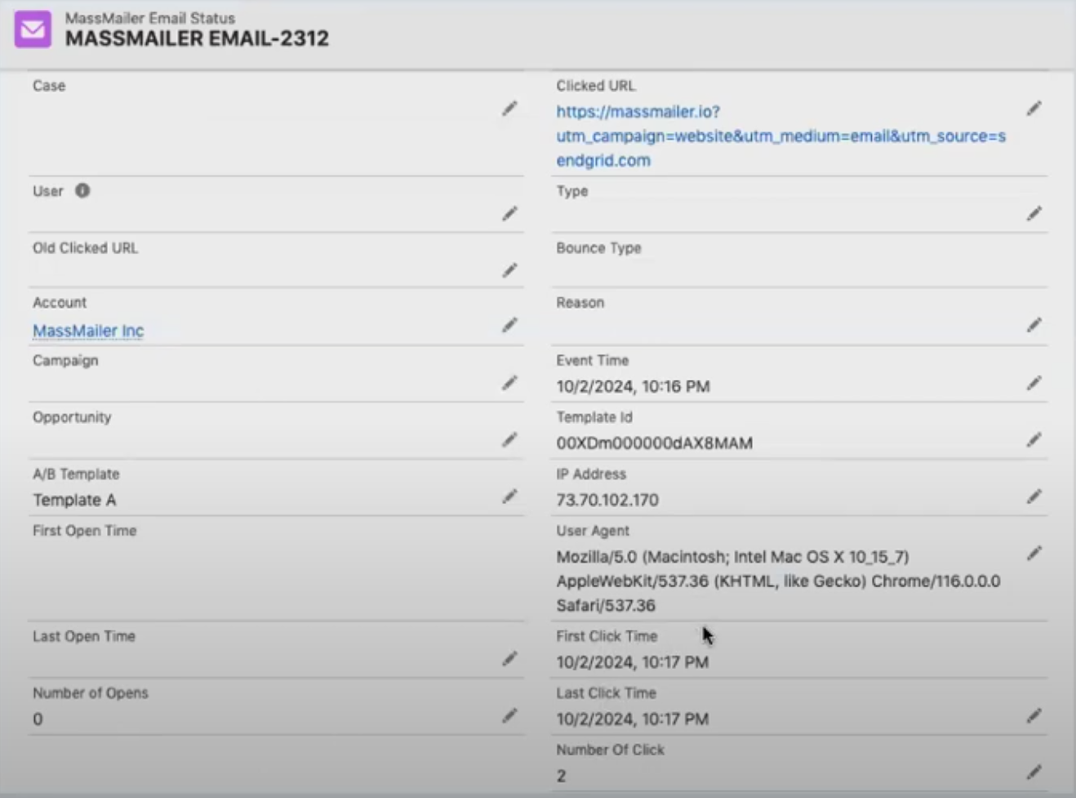Click the Campaign field label
This screenshot has height=798, width=1076.
tap(65, 361)
